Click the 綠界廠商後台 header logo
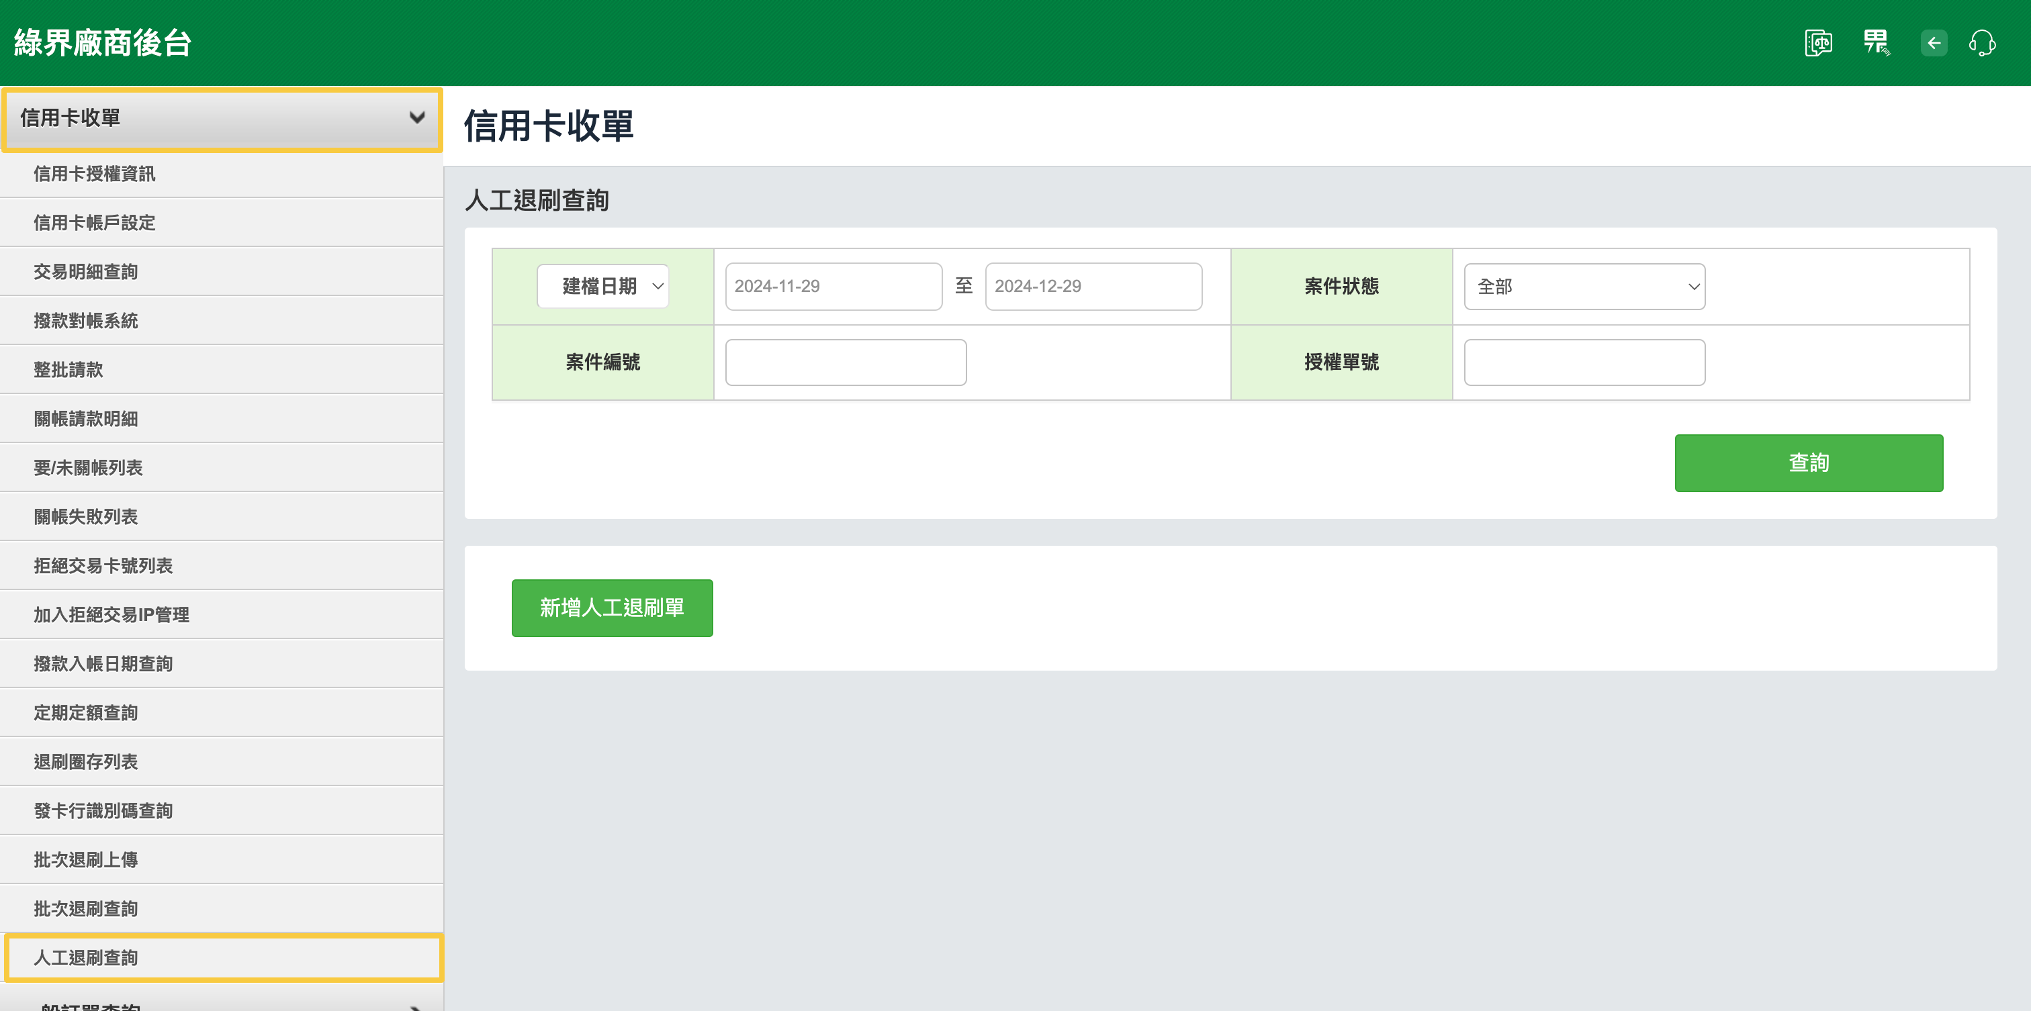Viewport: 2031px width, 1011px height. (103, 42)
